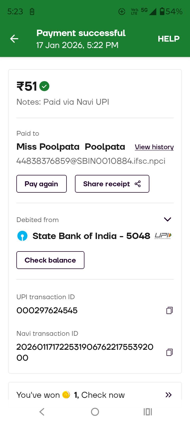The image size is (190, 424).
Task: Open the View history link
Action: coord(154,147)
